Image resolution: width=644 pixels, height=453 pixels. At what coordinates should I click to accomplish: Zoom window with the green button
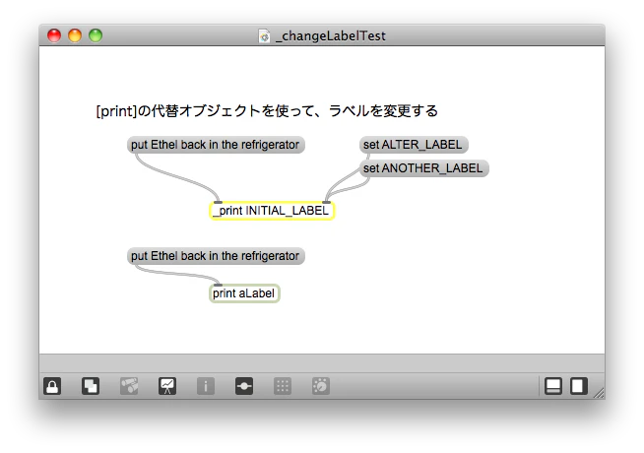(96, 35)
